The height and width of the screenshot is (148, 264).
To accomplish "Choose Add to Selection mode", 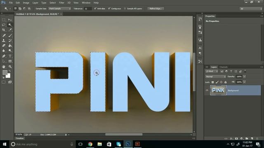I will pos(20,9).
